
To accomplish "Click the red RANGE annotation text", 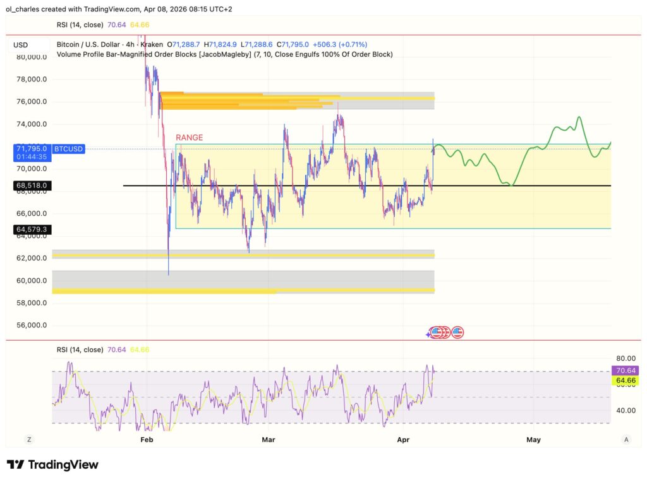I will tap(189, 138).
